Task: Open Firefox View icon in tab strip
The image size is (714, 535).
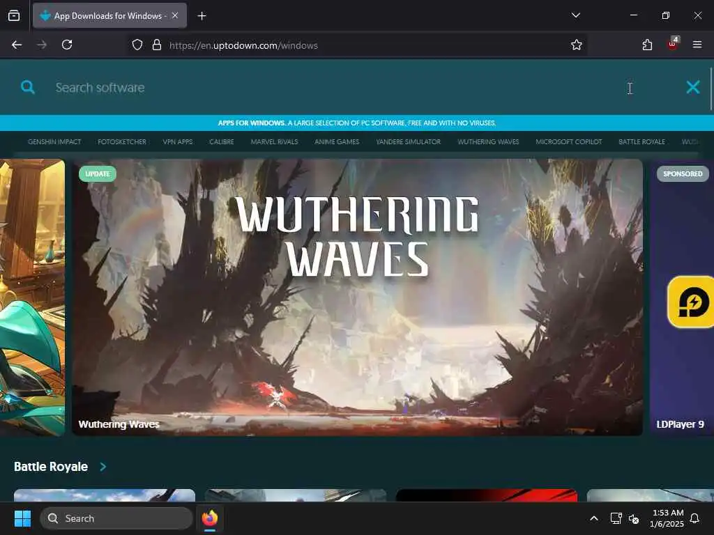Action: (x=14, y=15)
